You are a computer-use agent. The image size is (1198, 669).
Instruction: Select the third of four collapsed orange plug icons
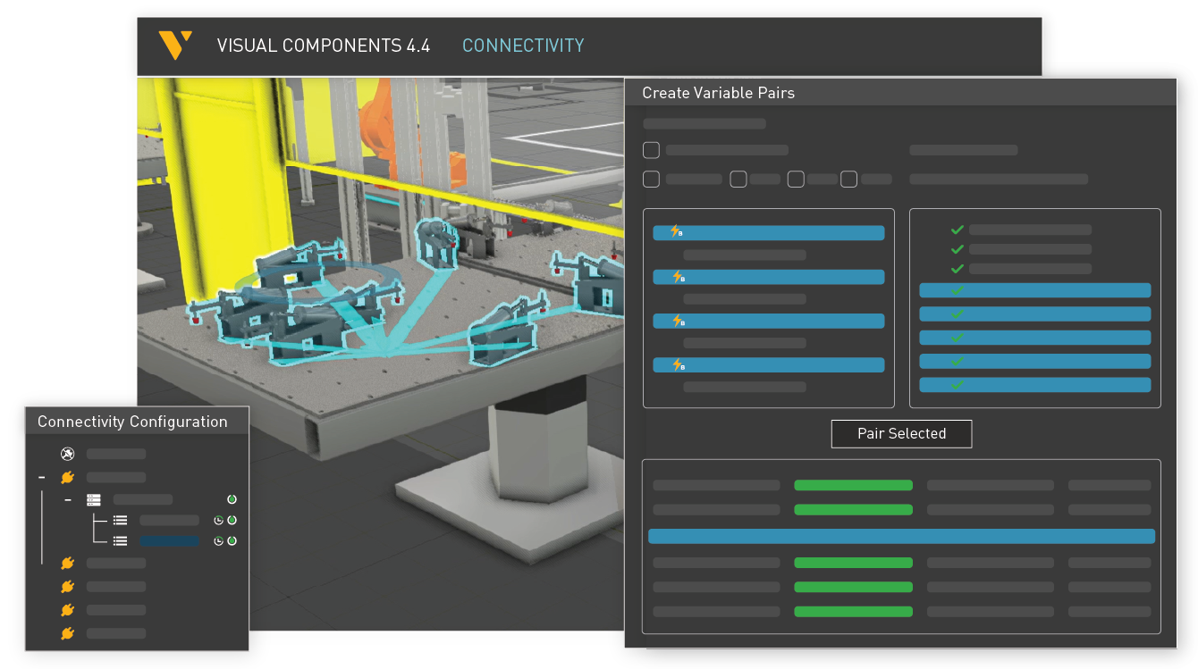pyautogui.click(x=67, y=610)
